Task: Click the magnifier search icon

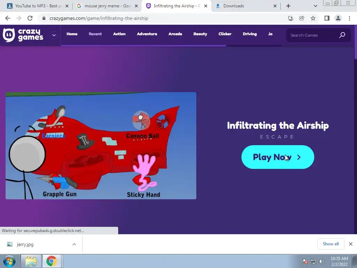Action: click(x=342, y=35)
